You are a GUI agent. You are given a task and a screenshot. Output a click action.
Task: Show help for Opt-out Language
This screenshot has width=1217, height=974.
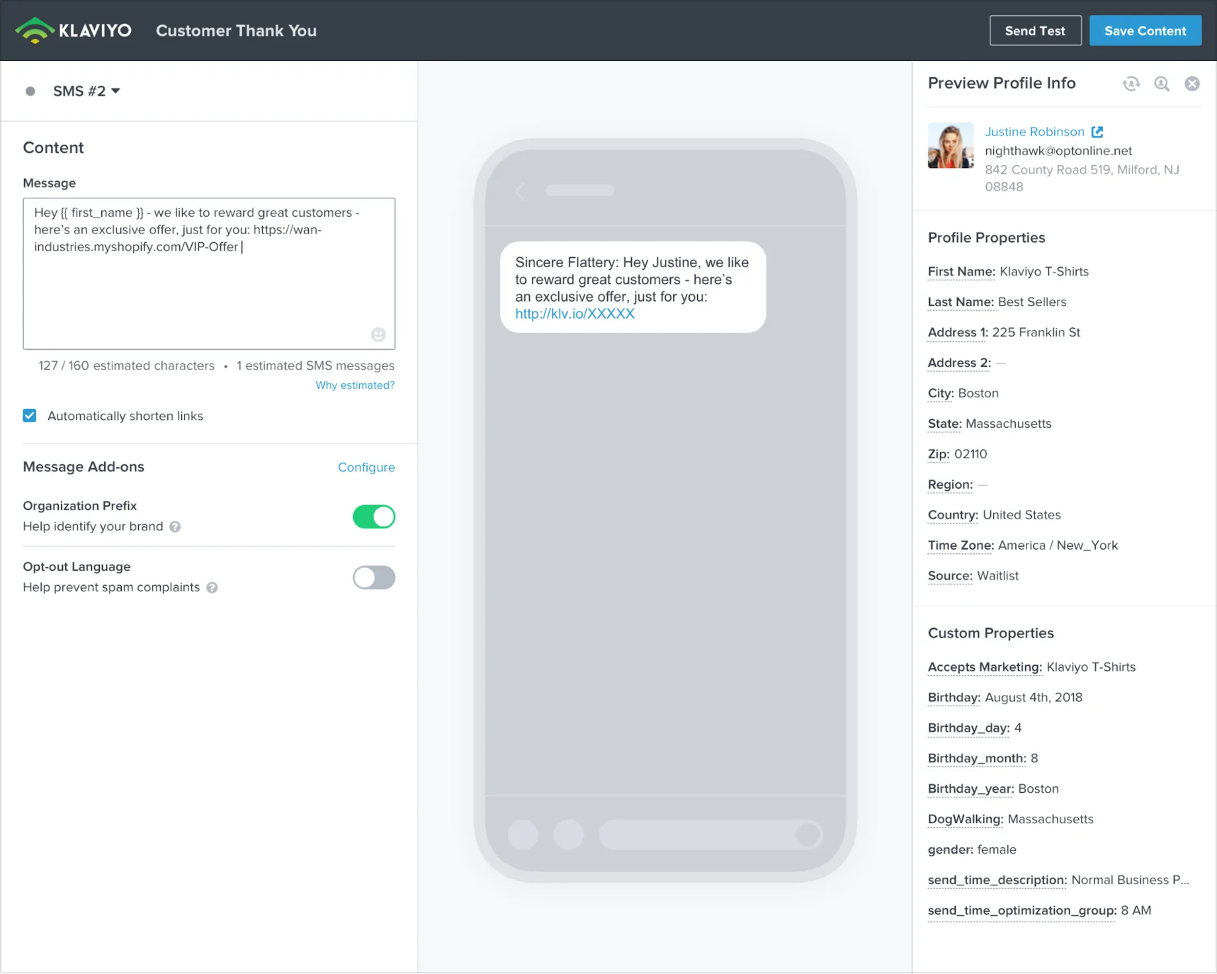(x=212, y=588)
